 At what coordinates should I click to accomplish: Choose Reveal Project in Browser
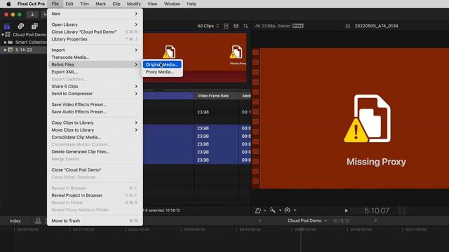coord(95,195)
